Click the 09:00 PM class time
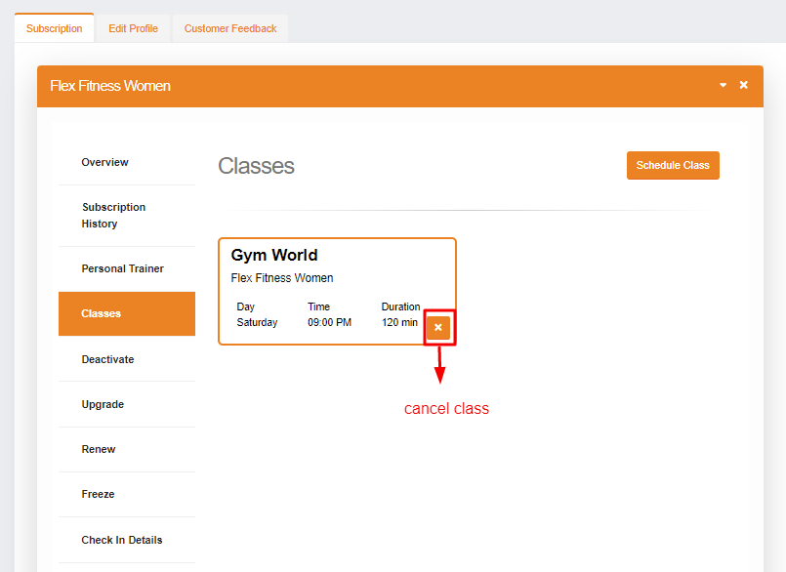Screen dimensions: 786x572 click(x=329, y=322)
